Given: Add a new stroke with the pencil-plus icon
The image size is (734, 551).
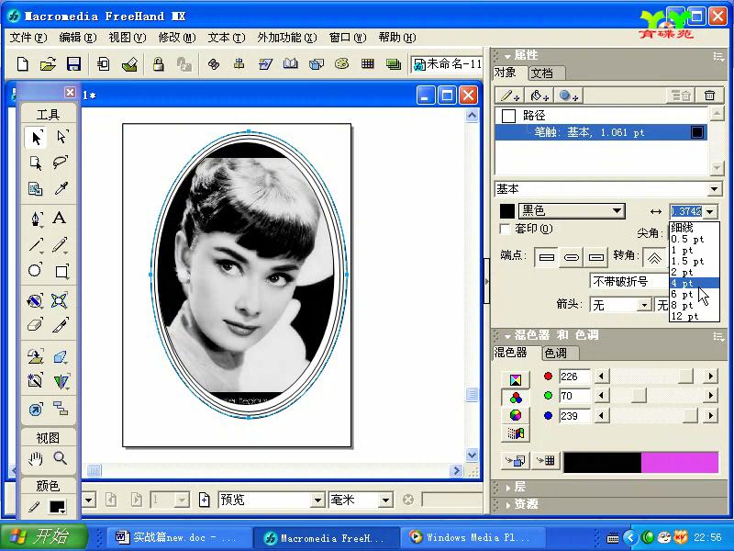Looking at the screenshot, I should click(x=509, y=96).
